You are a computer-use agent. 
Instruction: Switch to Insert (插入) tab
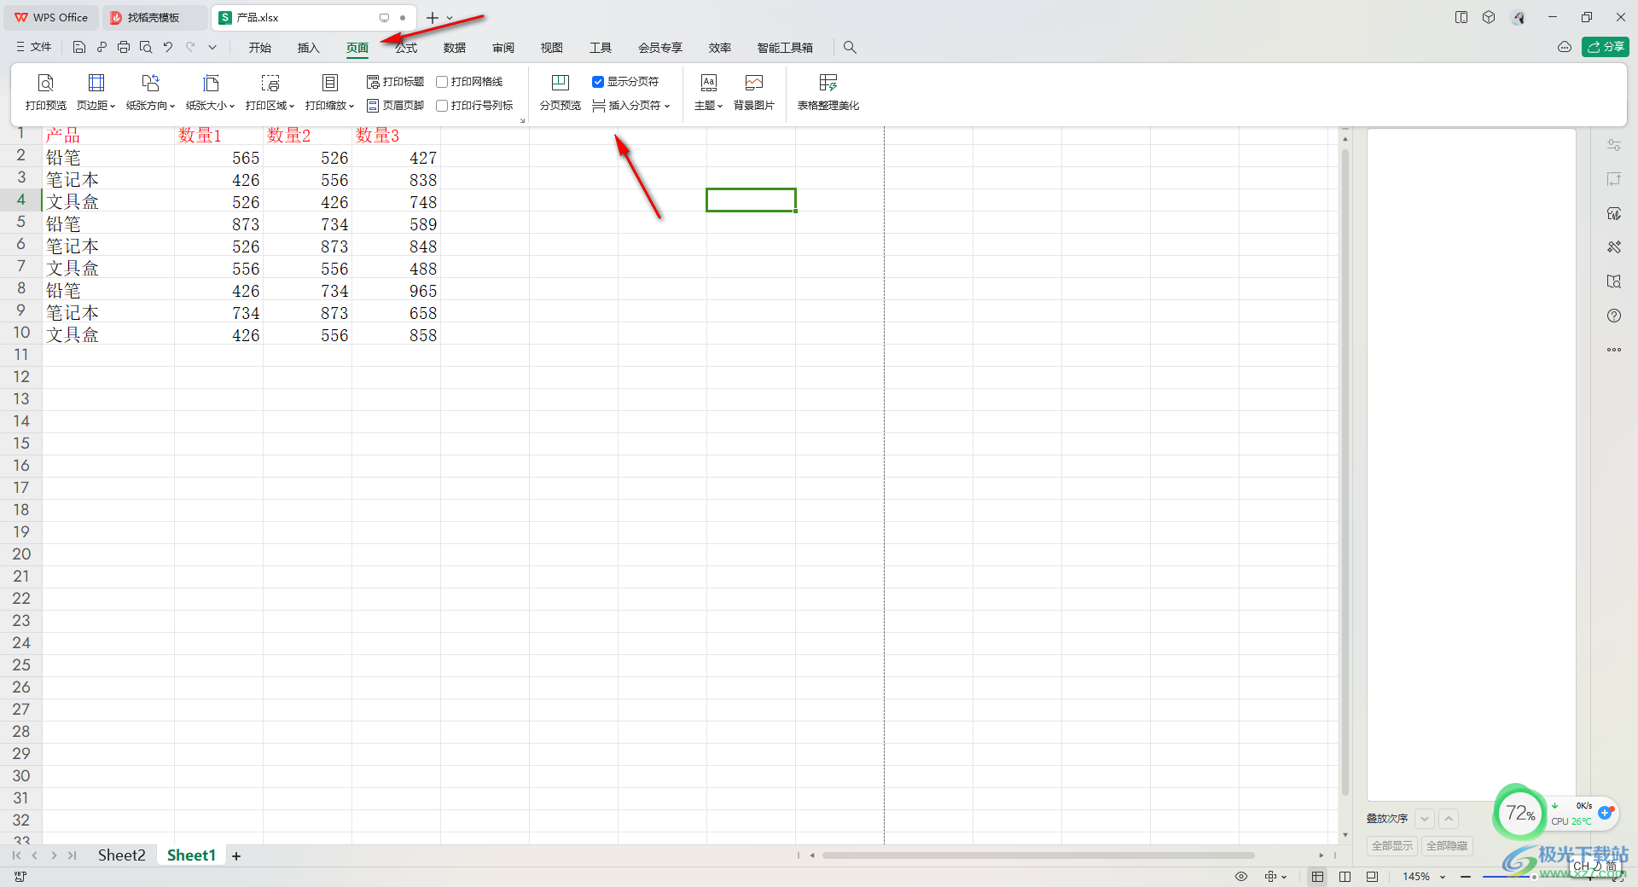coord(308,48)
